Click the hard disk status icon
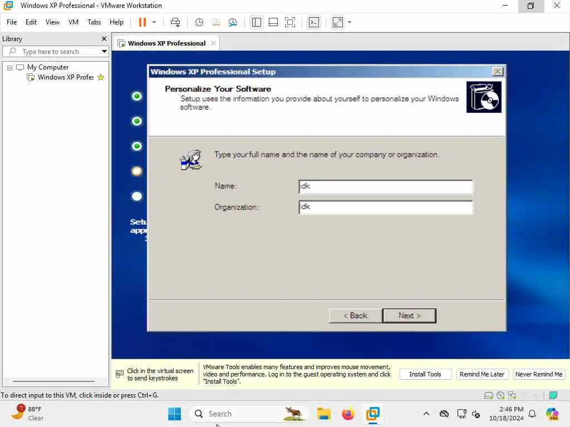570x427 pixels. tap(489, 395)
